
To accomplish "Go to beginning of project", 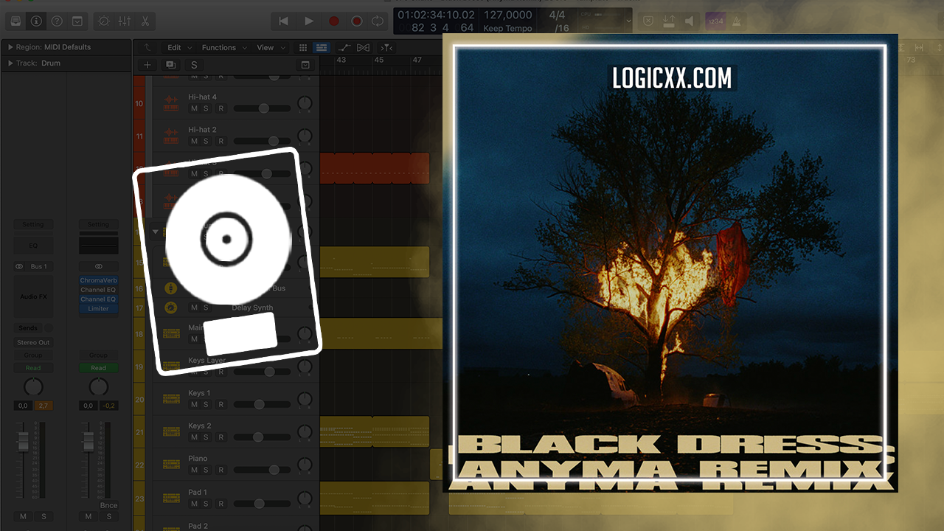I will [x=283, y=21].
